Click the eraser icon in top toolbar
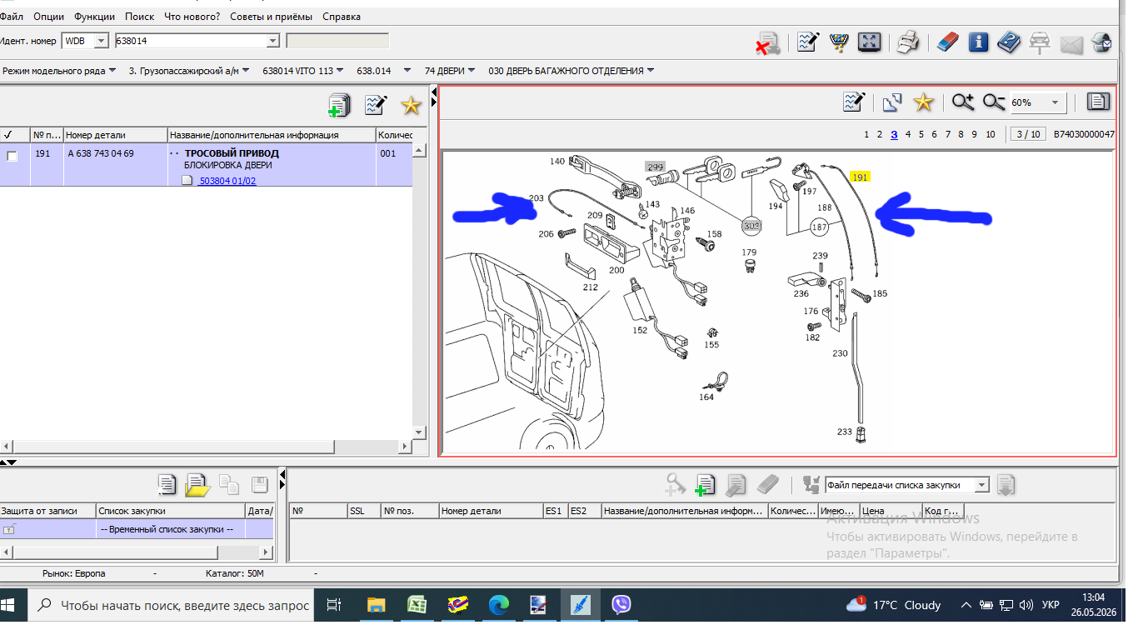Image resolution: width=1138 pixels, height=640 pixels. 948,42
